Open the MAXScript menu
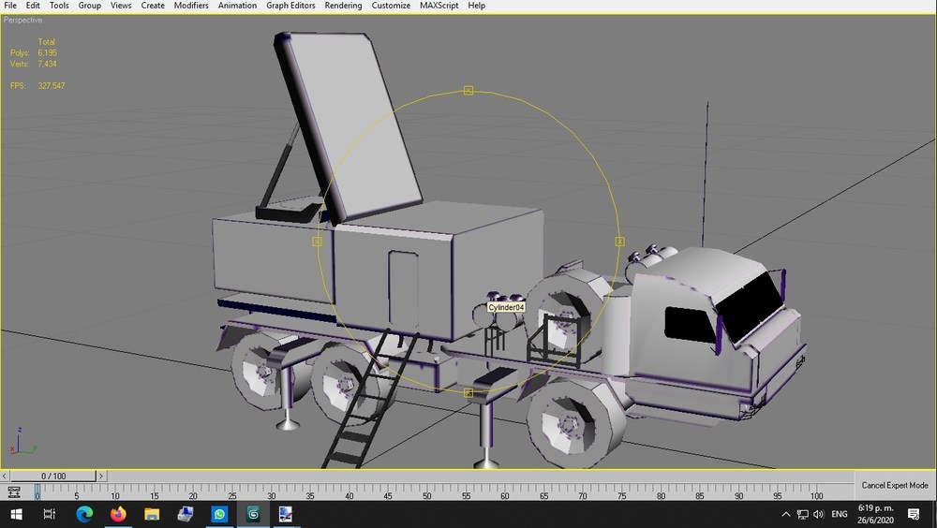937x528 pixels. coord(439,6)
